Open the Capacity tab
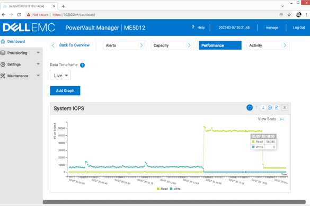The image size is (310, 206). 172,45
